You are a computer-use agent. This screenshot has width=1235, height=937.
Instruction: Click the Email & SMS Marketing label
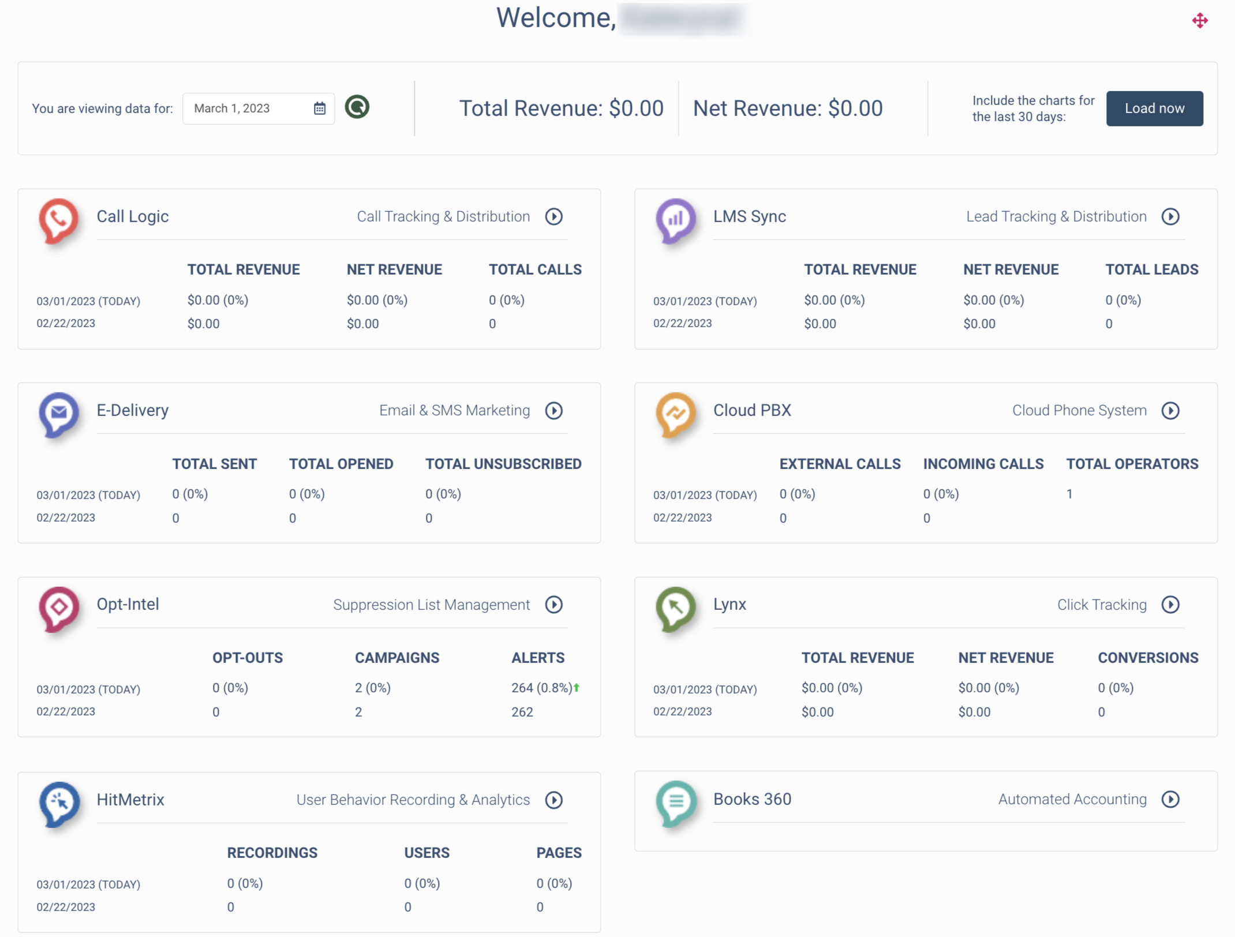point(454,410)
